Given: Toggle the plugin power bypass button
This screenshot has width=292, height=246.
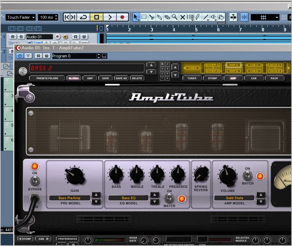Looking at the screenshot, I should click(x=20, y=56).
